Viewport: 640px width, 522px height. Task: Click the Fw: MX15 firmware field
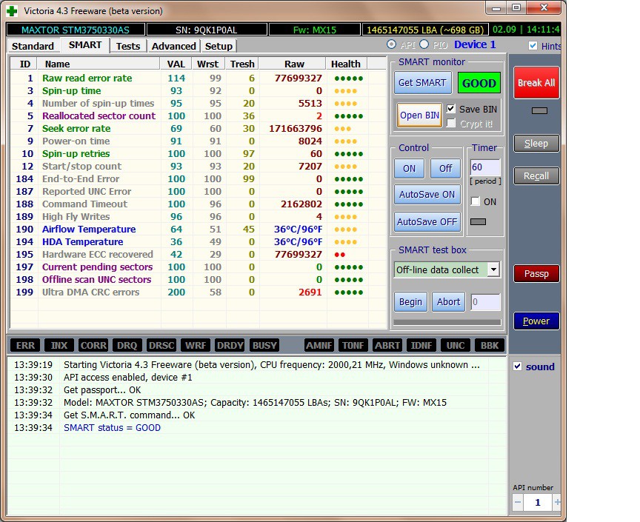(x=315, y=30)
